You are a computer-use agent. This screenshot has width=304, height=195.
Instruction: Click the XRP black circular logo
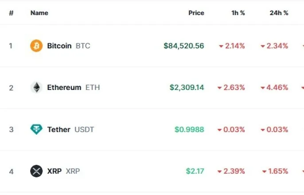tap(36, 171)
